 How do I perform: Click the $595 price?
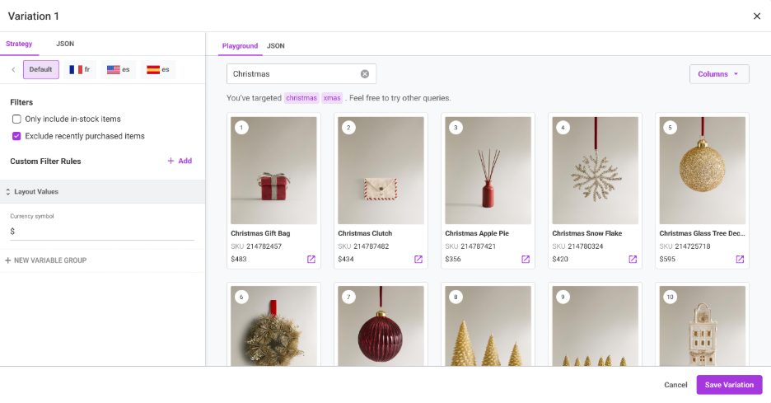tap(668, 259)
